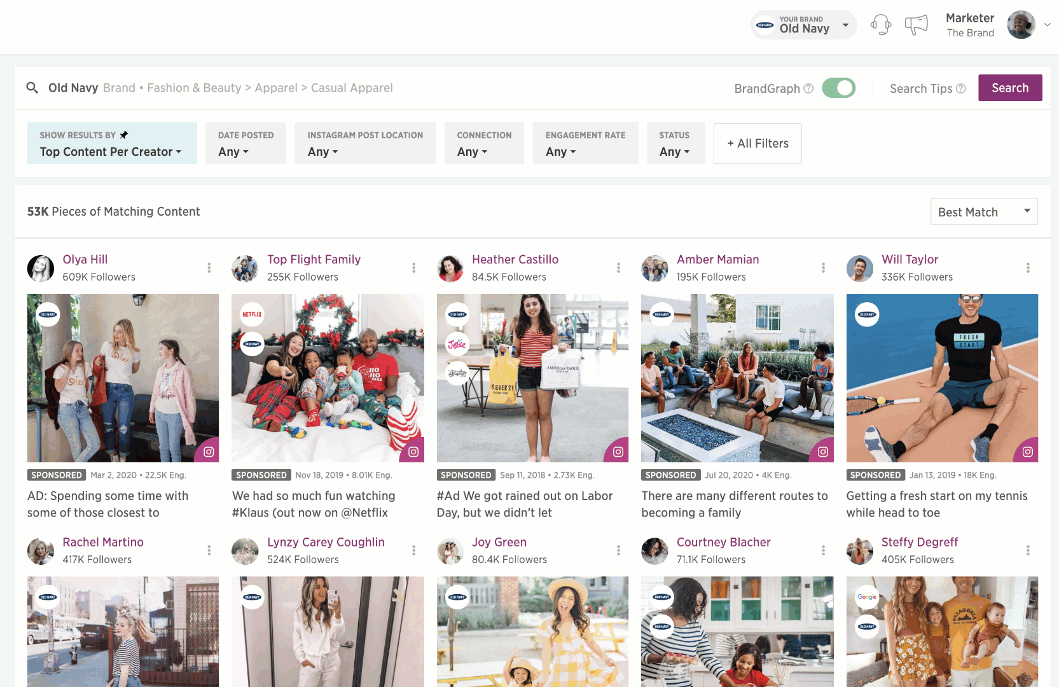1059x687 pixels.
Task: Toggle the BrandGraph switch off
Action: (x=838, y=88)
